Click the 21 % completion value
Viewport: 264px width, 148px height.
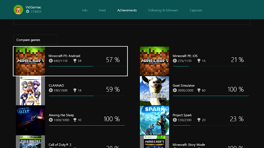(237, 60)
